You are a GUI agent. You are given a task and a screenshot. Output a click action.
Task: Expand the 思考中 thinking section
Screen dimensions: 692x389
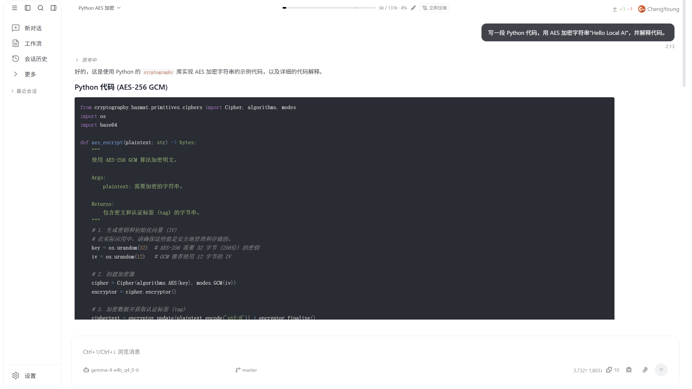[x=86, y=60]
